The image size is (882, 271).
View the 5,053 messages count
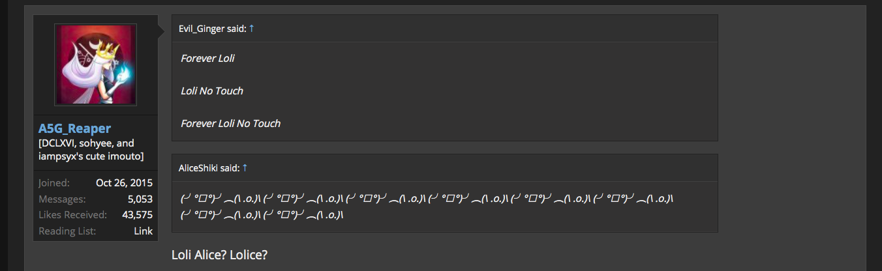coord(140,199)
